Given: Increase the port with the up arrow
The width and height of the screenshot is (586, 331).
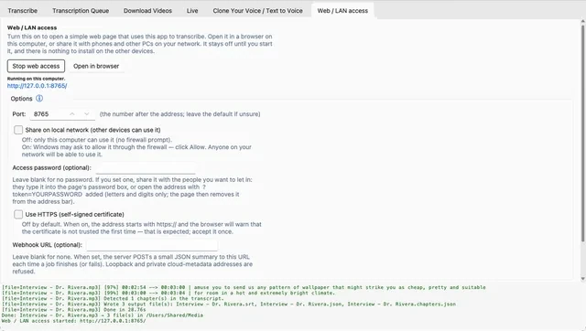Looking at the screenshot, I should pyautogui.click(x=72, y=114).
